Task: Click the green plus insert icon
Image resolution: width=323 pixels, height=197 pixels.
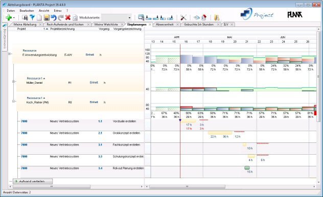Action: pos(9,18)
